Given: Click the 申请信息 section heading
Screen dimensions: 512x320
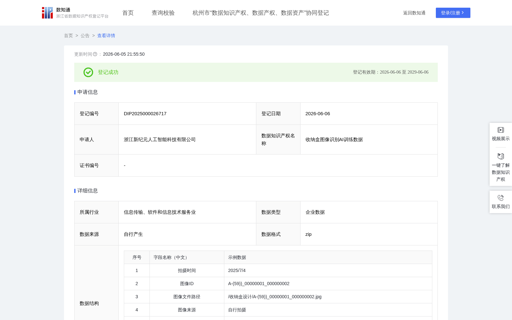Looking at the screenshot, I should coord(87,92).
